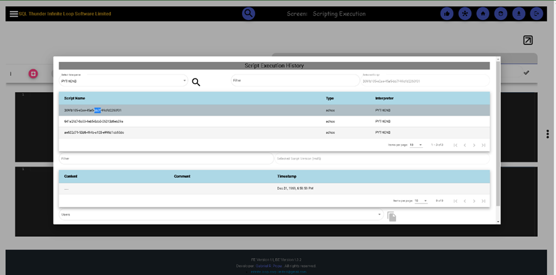Screen dimensions: 556x275
Task: Go to last page in script table
Action: 483,145
